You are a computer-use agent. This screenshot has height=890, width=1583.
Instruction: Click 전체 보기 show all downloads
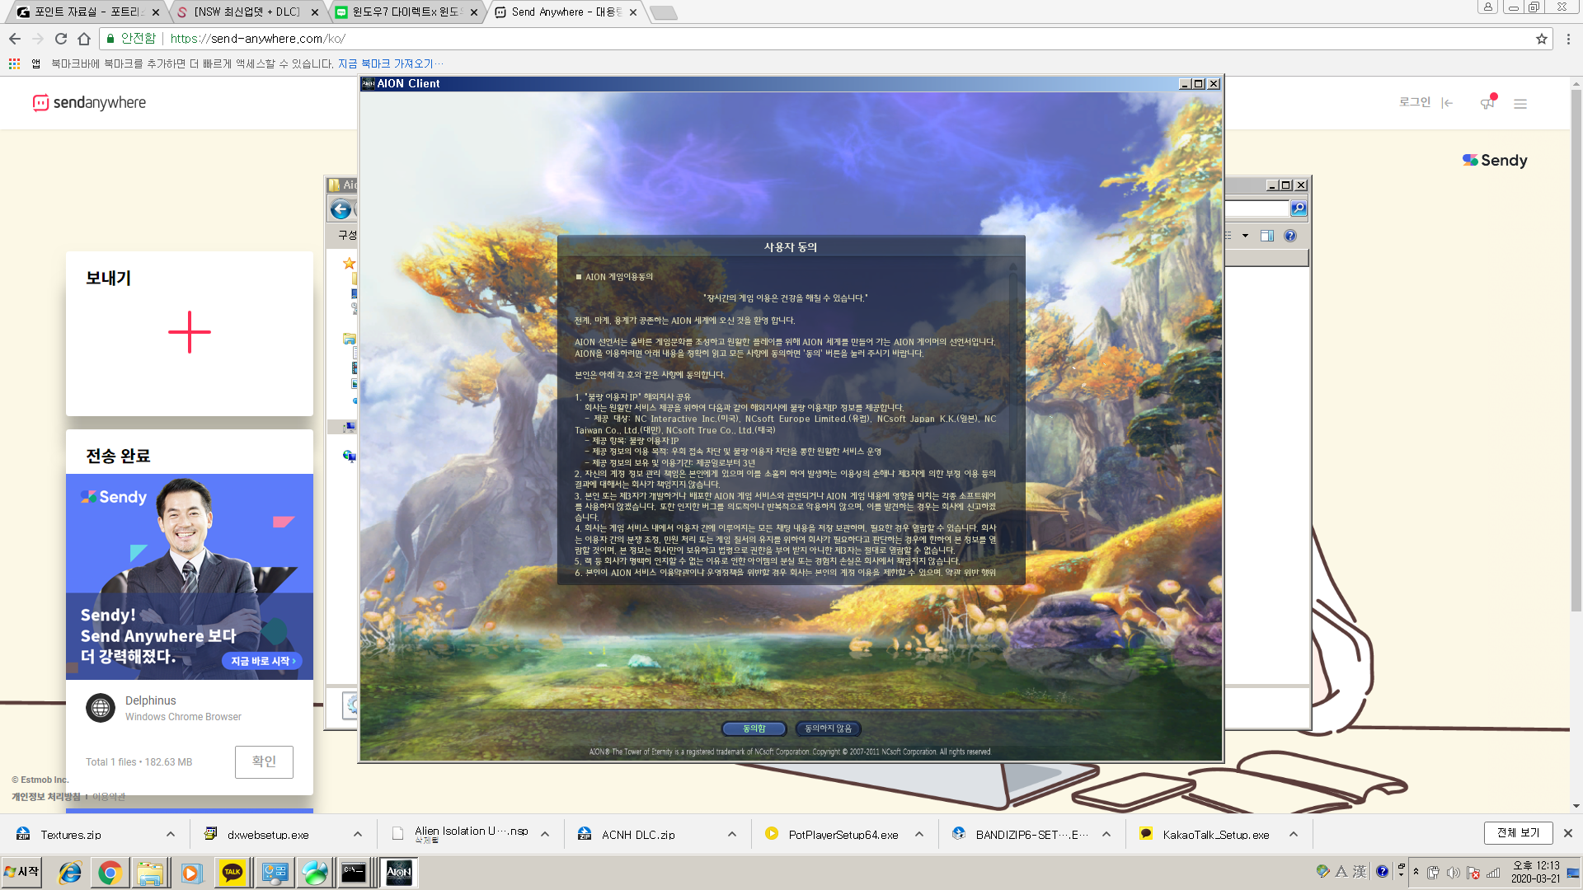click(1518, 833)
